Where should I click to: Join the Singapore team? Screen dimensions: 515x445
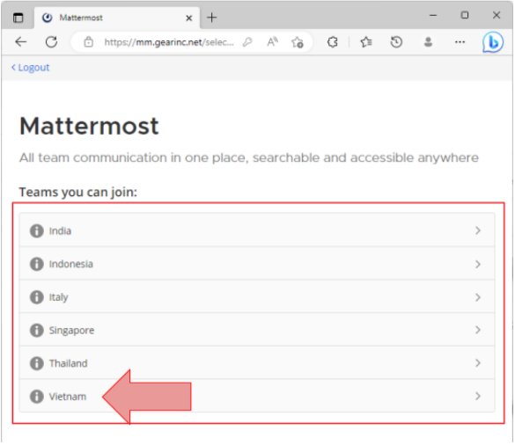(257, 330)
